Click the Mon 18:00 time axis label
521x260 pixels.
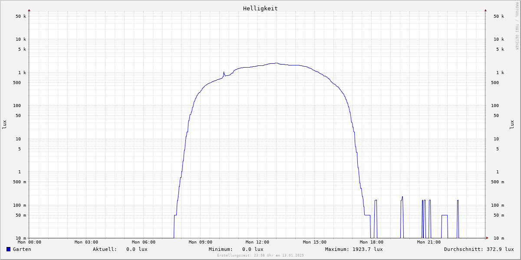click(372, 242)
